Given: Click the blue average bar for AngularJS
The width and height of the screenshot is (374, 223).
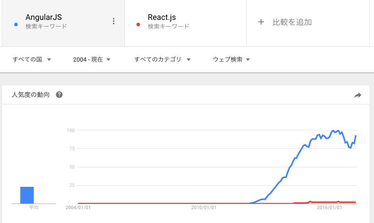Looking at the screenshot, I should pyautogui.click(x=27, y=195).
